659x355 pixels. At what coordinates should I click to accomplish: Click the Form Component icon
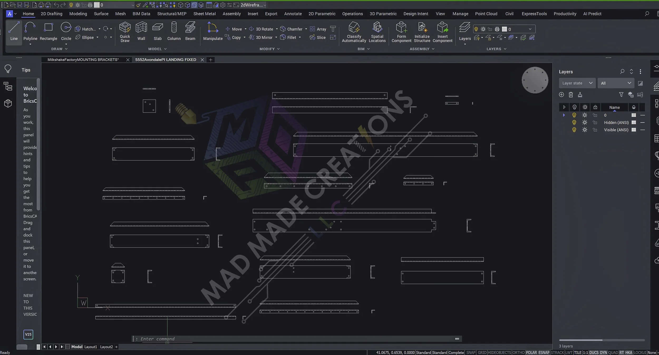pos(401,32)
